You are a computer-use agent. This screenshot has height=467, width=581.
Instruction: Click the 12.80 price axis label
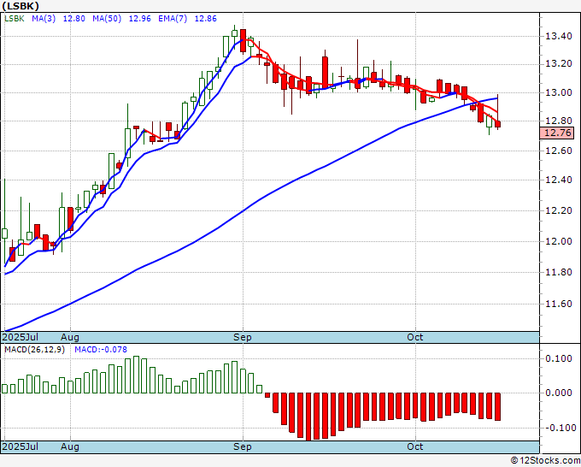pos(559,121)
